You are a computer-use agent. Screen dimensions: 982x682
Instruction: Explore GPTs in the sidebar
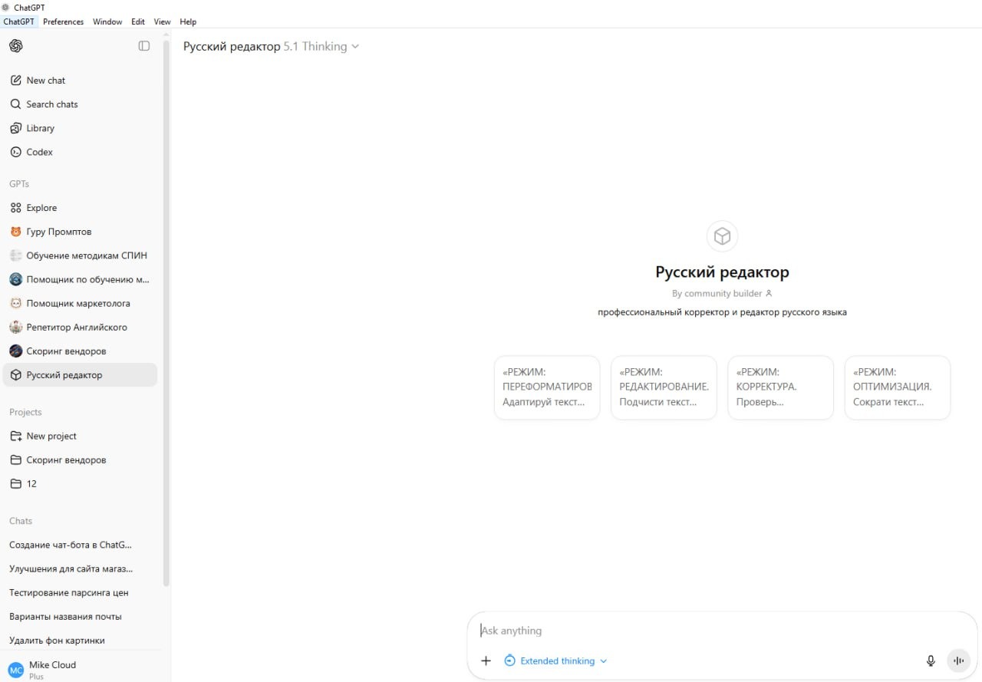[41, 208]
